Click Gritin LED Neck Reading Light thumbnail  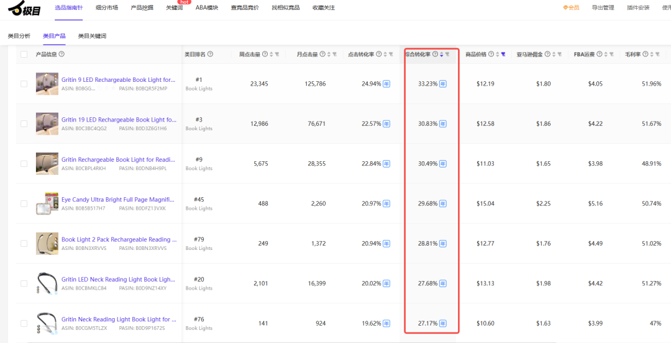pyautogui.click(x=47, y=283)
